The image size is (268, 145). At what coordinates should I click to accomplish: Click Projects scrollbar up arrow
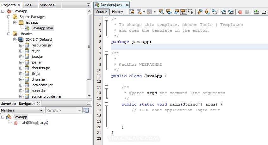point(89,11)
